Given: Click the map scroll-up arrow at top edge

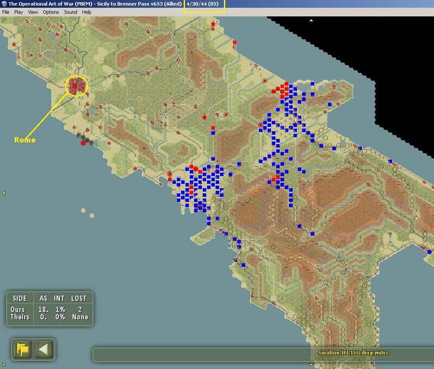Looking at the screenshot, I should click(x=311, y=20).
